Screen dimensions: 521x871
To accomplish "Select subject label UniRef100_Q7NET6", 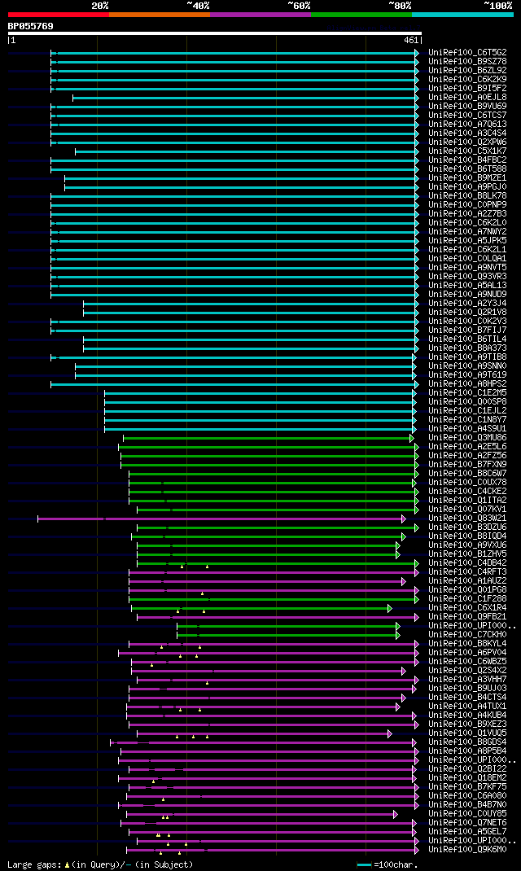I will (467, 823).
